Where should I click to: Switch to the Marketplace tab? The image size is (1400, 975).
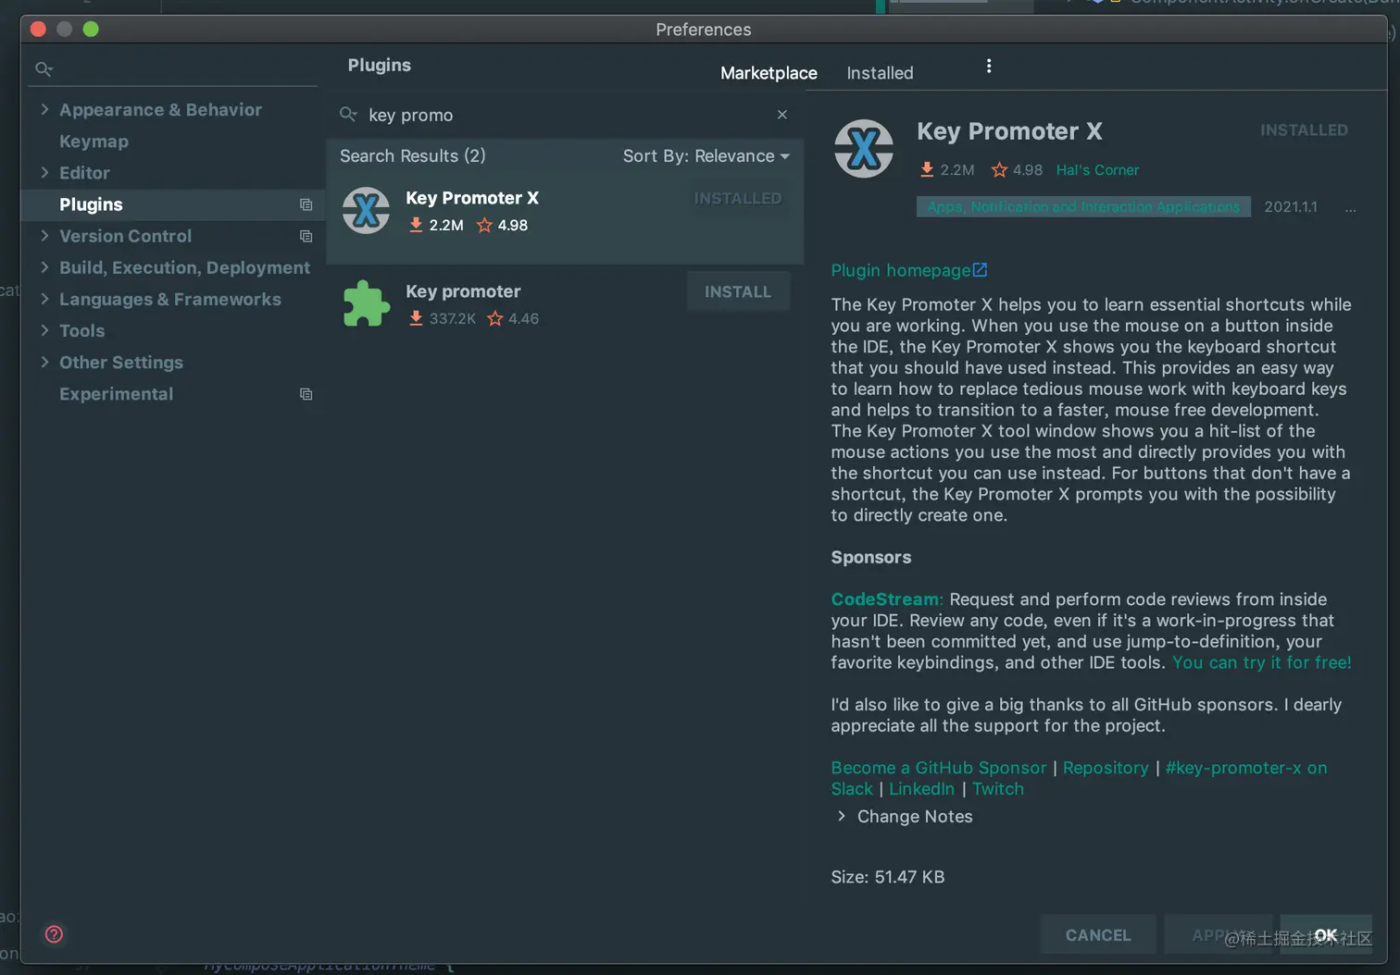point(769,72)
